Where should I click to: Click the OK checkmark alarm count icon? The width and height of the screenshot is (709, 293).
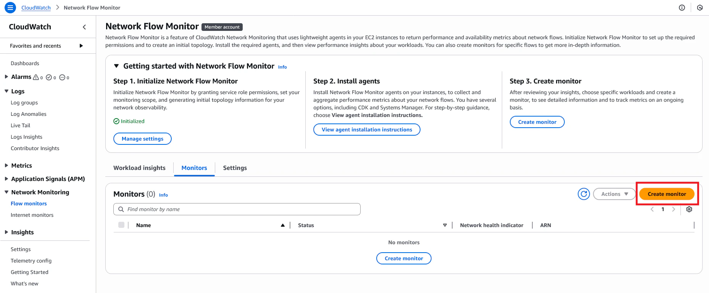[49, 77]
